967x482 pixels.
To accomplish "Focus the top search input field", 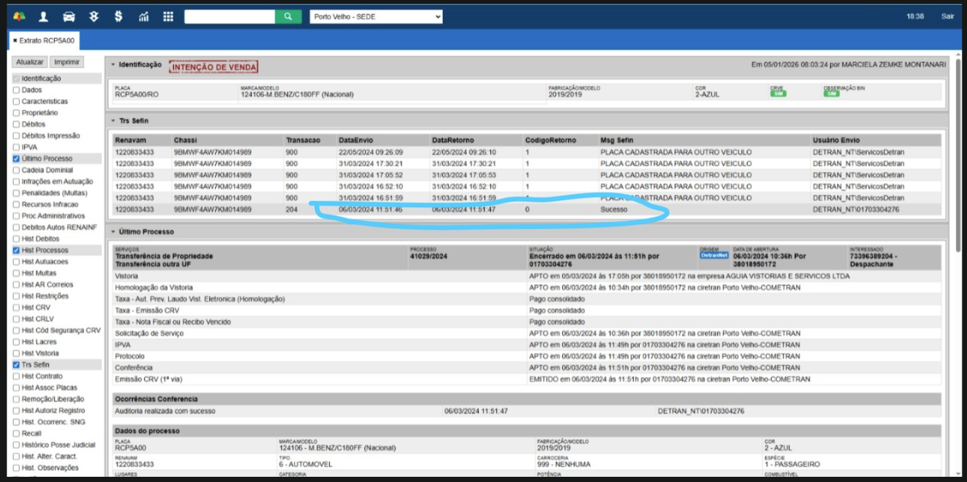I will [230, 16].
